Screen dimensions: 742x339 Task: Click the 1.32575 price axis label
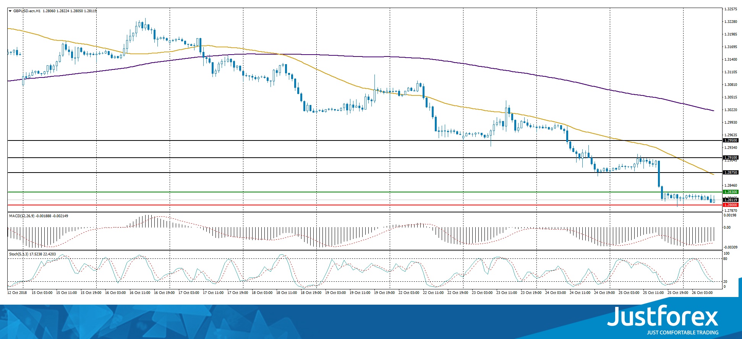coord(731,9)
